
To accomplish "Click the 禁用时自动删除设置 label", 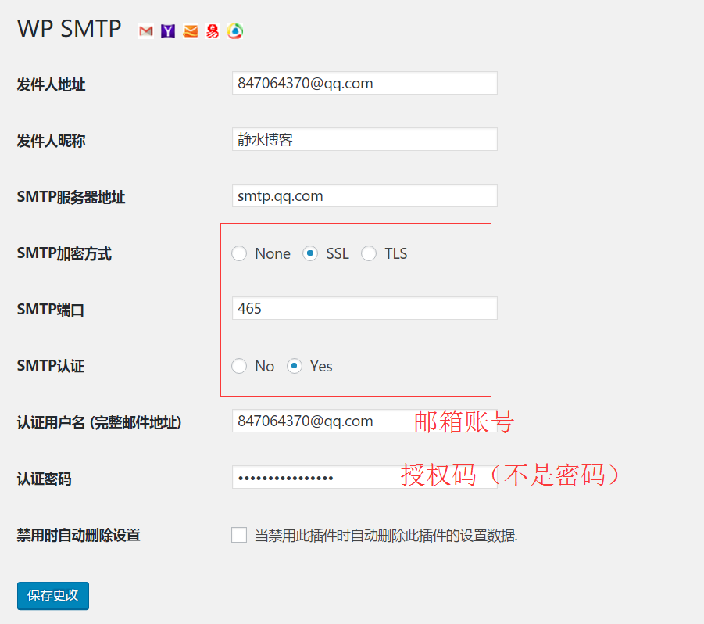I will 79,535.
